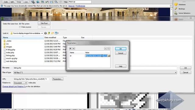
Task: Create a new folder
Action: [x=52, y=33]
